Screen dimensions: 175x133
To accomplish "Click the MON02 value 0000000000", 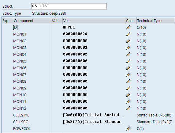I will [x=75, y=41].
